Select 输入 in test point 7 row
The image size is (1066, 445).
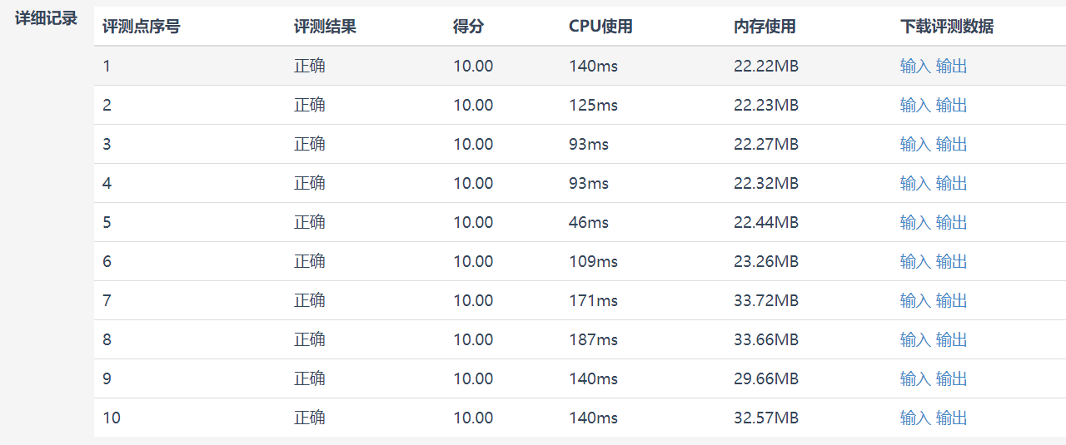point(915,301)
